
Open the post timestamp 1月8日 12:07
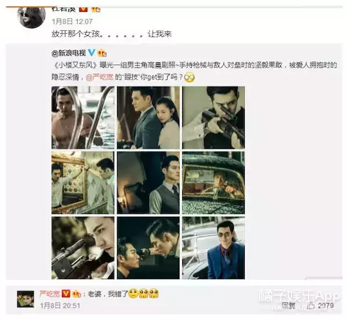[72, 21]
